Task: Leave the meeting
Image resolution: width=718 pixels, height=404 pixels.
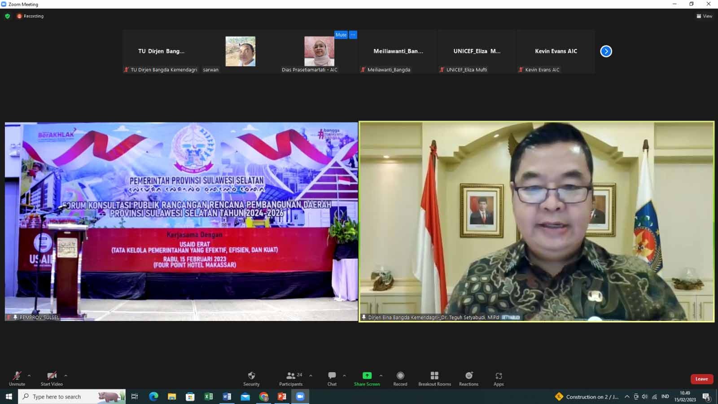Action: pyautogui.click(x=702, y=379)
